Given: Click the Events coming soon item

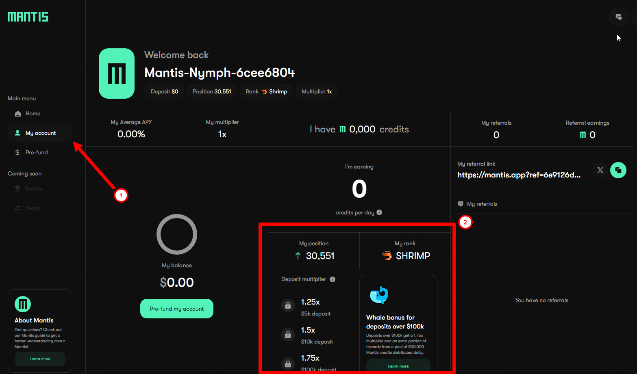Looking at the screenshot, I should coord(40,189).
